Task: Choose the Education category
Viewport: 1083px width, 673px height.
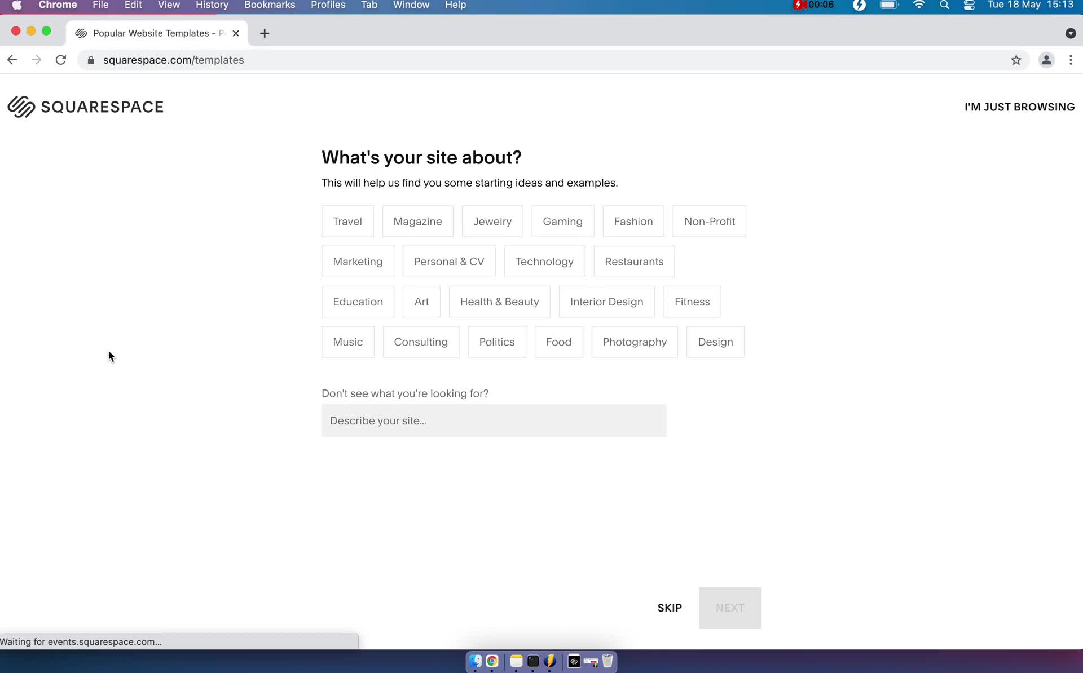Action: point(358,302)
